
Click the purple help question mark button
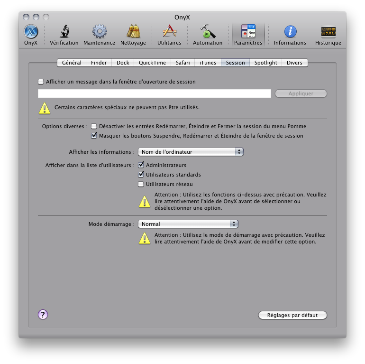click(43, 314)
